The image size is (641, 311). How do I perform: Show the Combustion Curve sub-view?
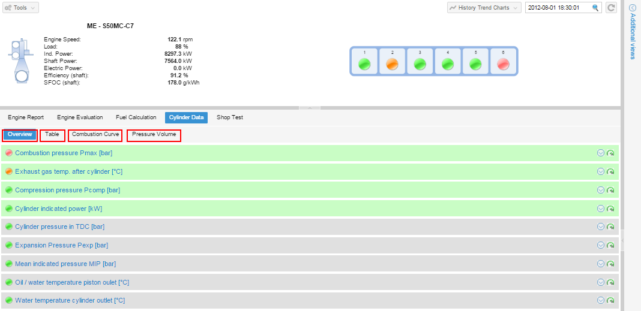pos(95,135)
